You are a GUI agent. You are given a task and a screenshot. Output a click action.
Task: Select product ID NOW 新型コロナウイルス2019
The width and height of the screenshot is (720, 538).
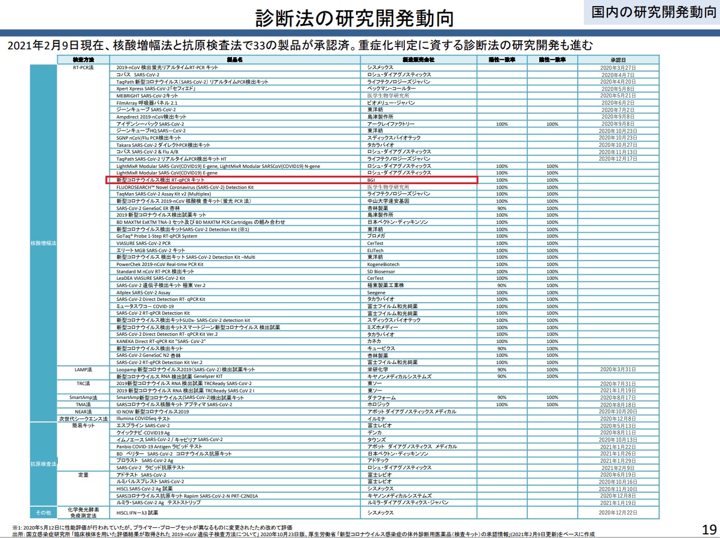click(x=152, y=412)
